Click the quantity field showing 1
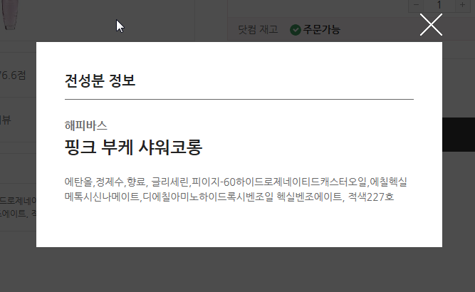The height and width of the screenshot is (292, 475). tap(439, 6)
